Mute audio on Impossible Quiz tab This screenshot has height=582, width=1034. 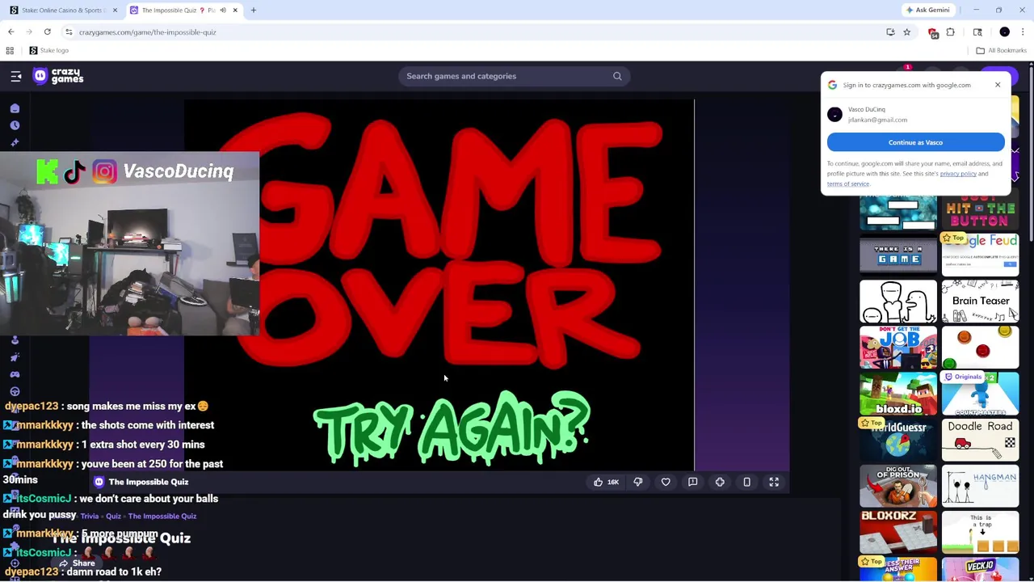(x=223, y=11)
